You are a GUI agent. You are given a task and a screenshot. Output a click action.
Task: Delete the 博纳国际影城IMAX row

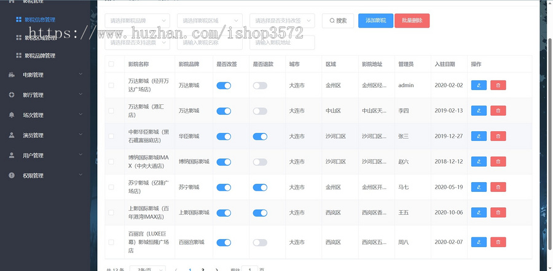[498, 161]
